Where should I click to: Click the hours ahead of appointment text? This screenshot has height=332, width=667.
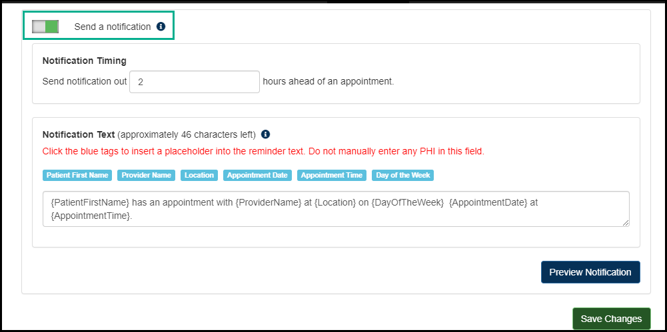(x=329, y=82)
